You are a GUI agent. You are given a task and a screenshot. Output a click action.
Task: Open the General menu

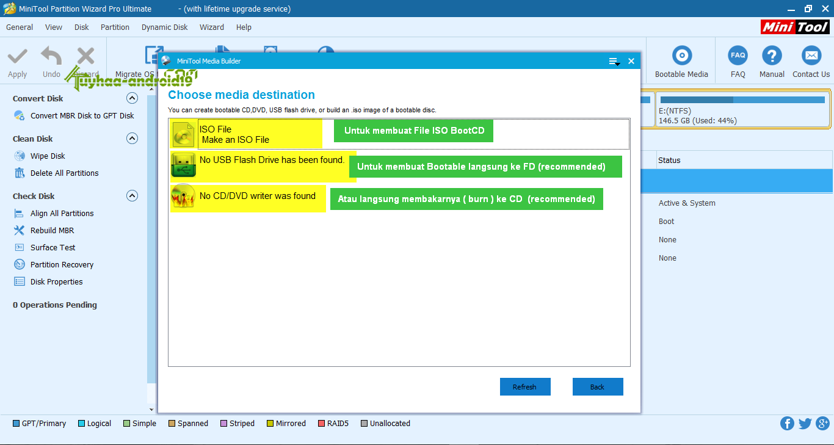(20, 27)
